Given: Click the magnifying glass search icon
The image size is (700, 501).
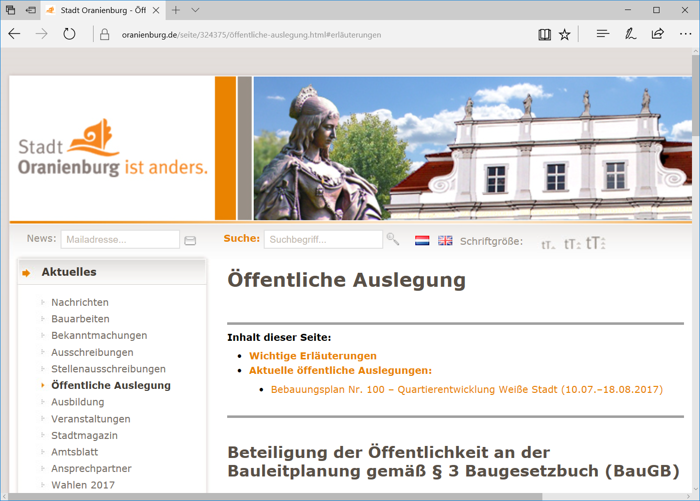Looking at the screenshot, I should pyautogui.click(x=393, y=240).
